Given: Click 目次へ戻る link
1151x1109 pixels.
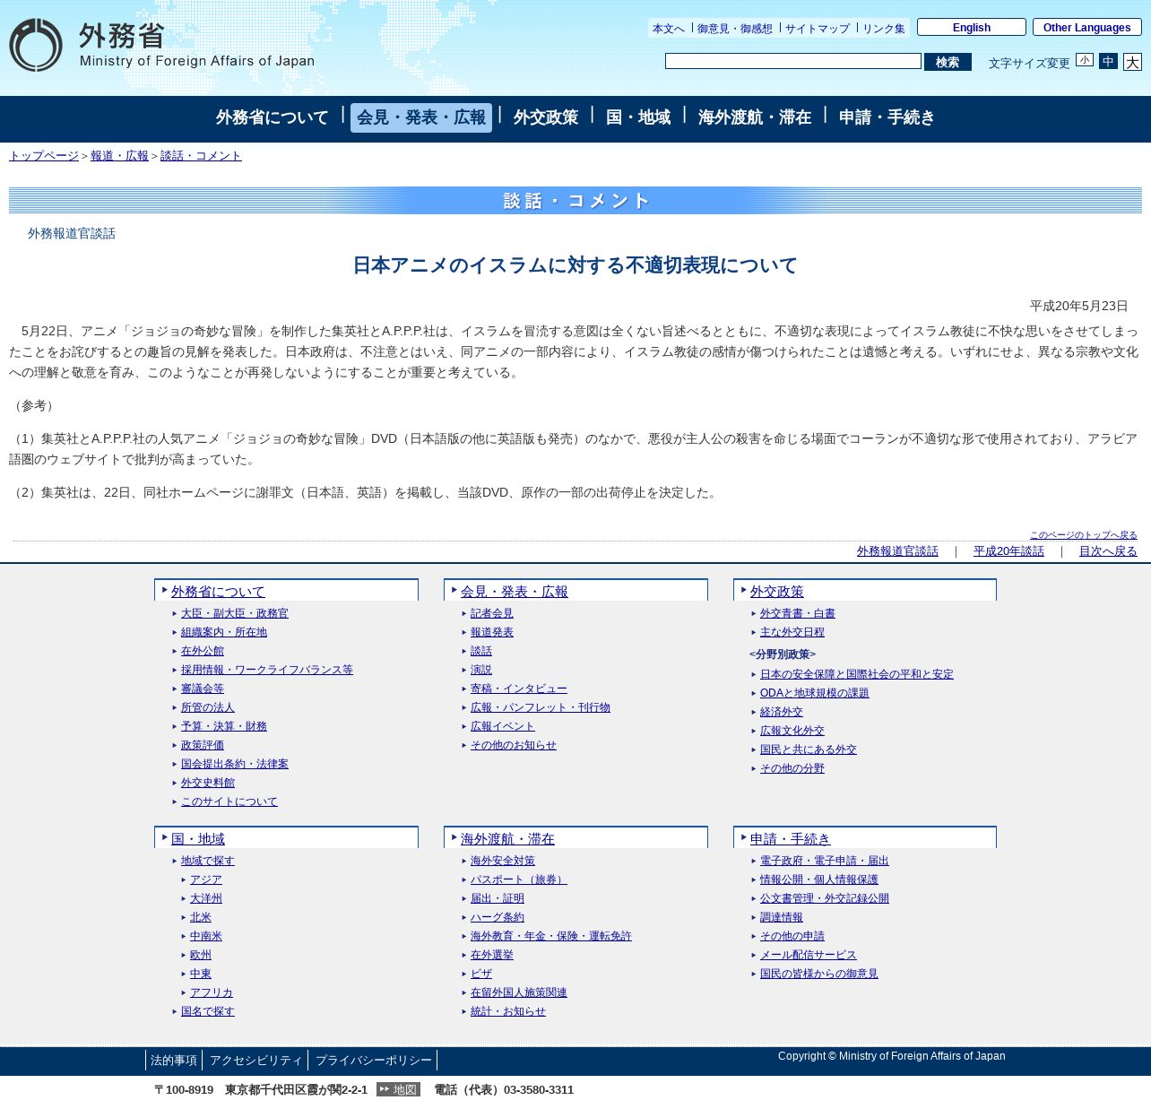Looking at the screenshot, I should (x=1108, y=551).
